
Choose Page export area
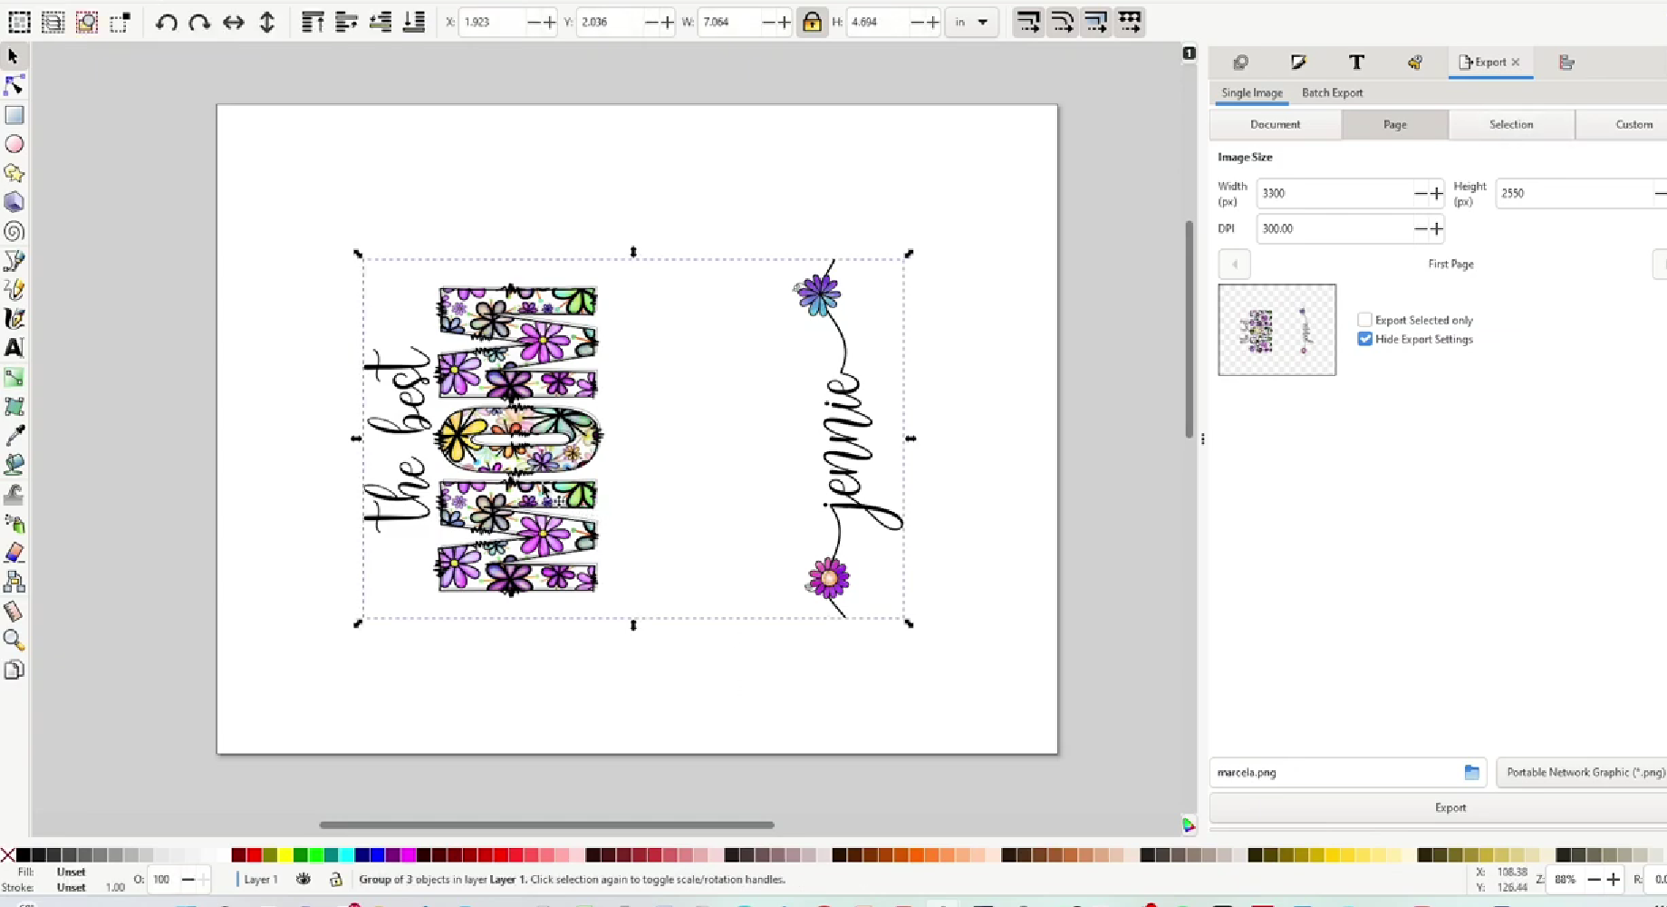pyautogui.click(x=1394, y=124)
